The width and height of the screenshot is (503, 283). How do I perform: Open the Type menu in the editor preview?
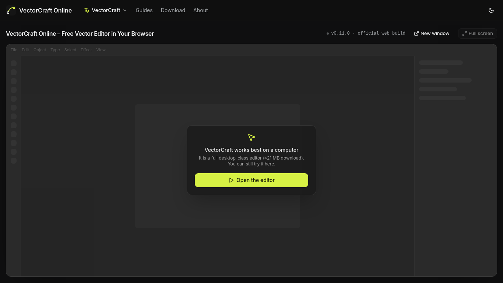(x=55, y=50)
